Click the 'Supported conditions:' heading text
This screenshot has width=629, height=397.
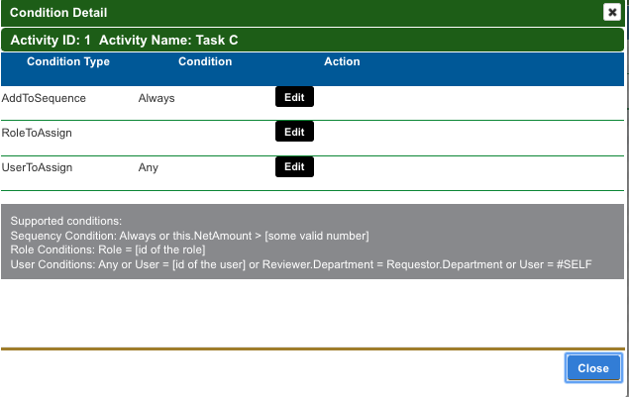[x=65, y=221]
